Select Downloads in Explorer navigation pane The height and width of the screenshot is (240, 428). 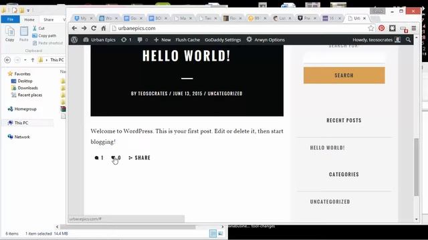24,88
